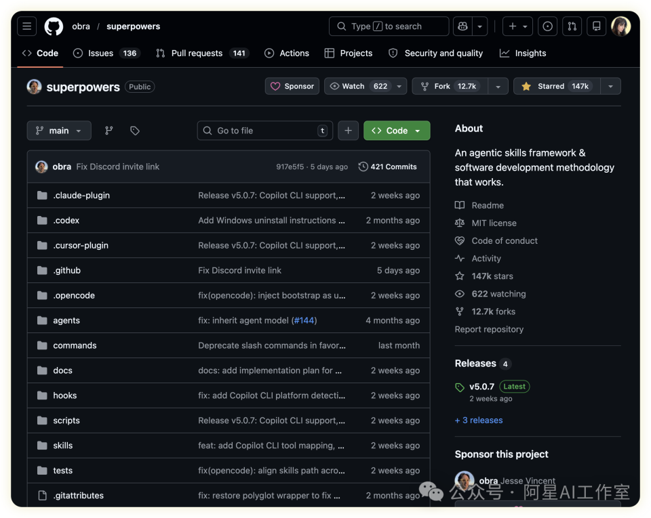
Task: Click the Fork button
Action: coord(450,86)
